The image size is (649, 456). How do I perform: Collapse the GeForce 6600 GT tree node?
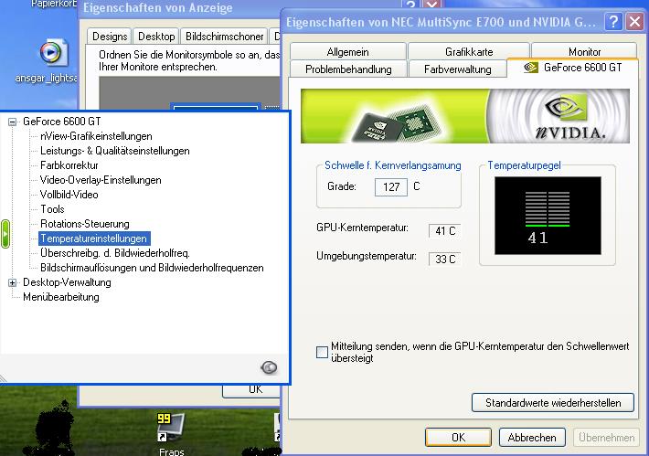coord(13,122)
